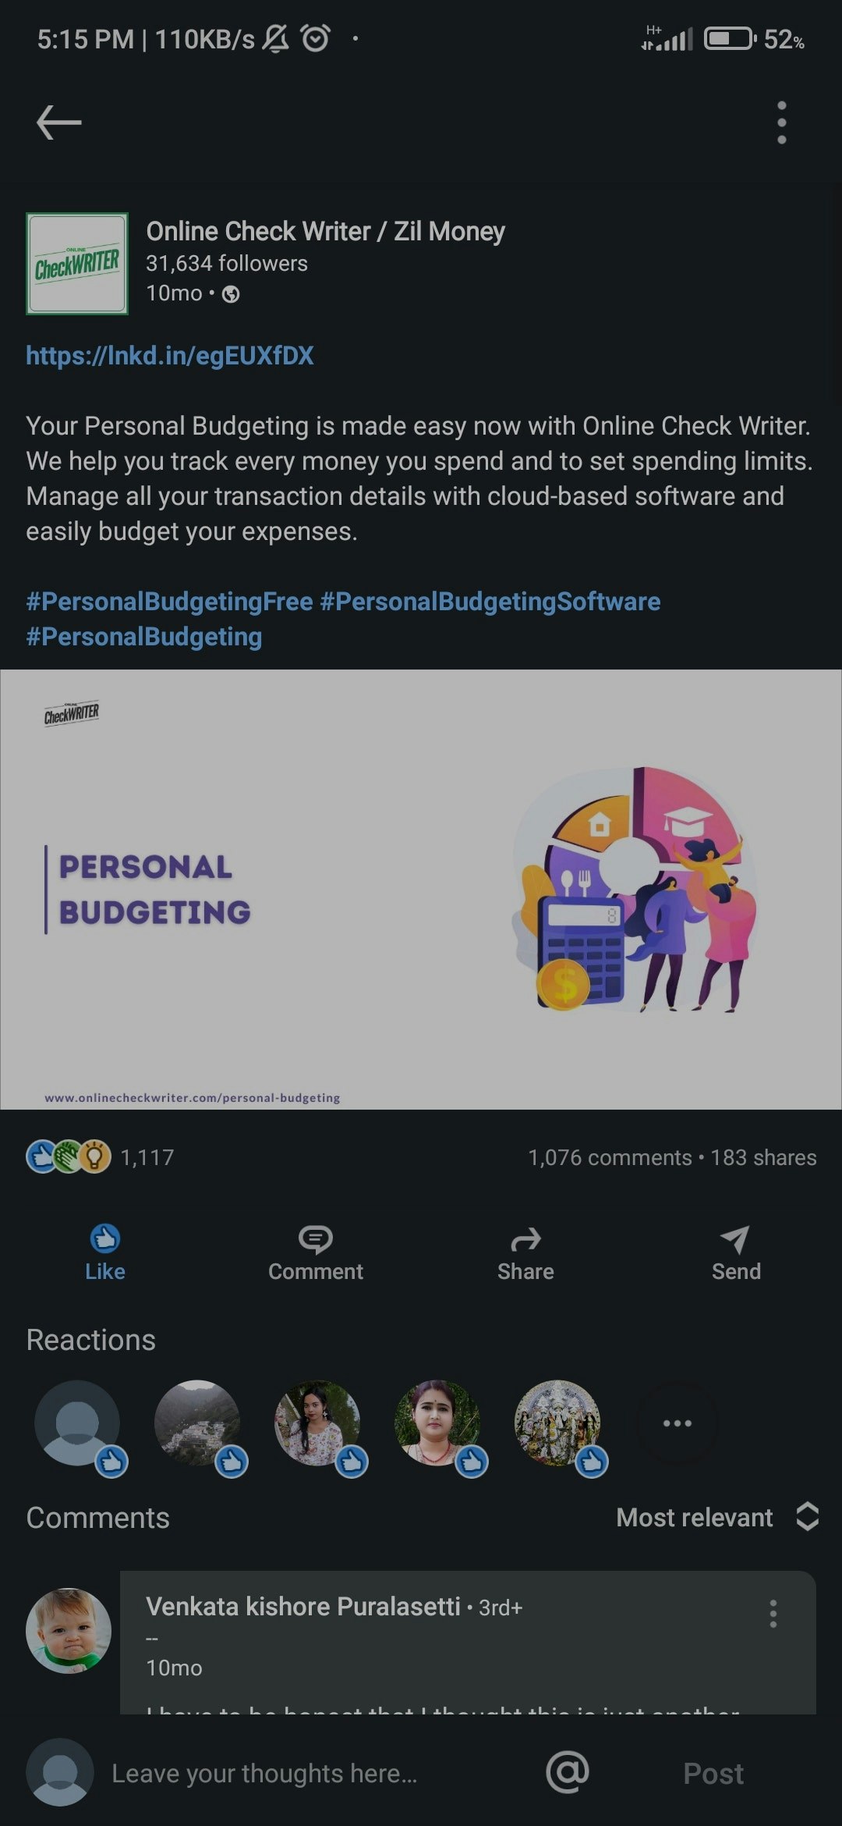
Task: Open the 1,076 comments count
Action: click(610, 1157)
